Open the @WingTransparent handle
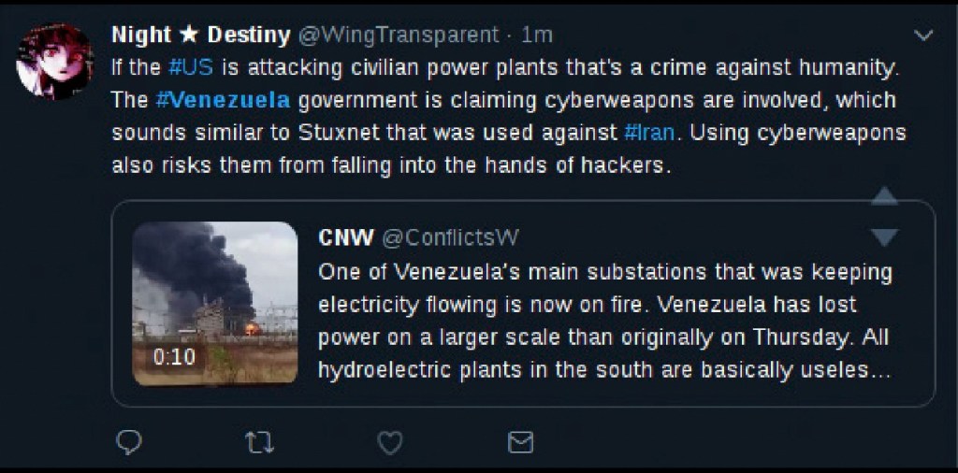 point(399,36)
